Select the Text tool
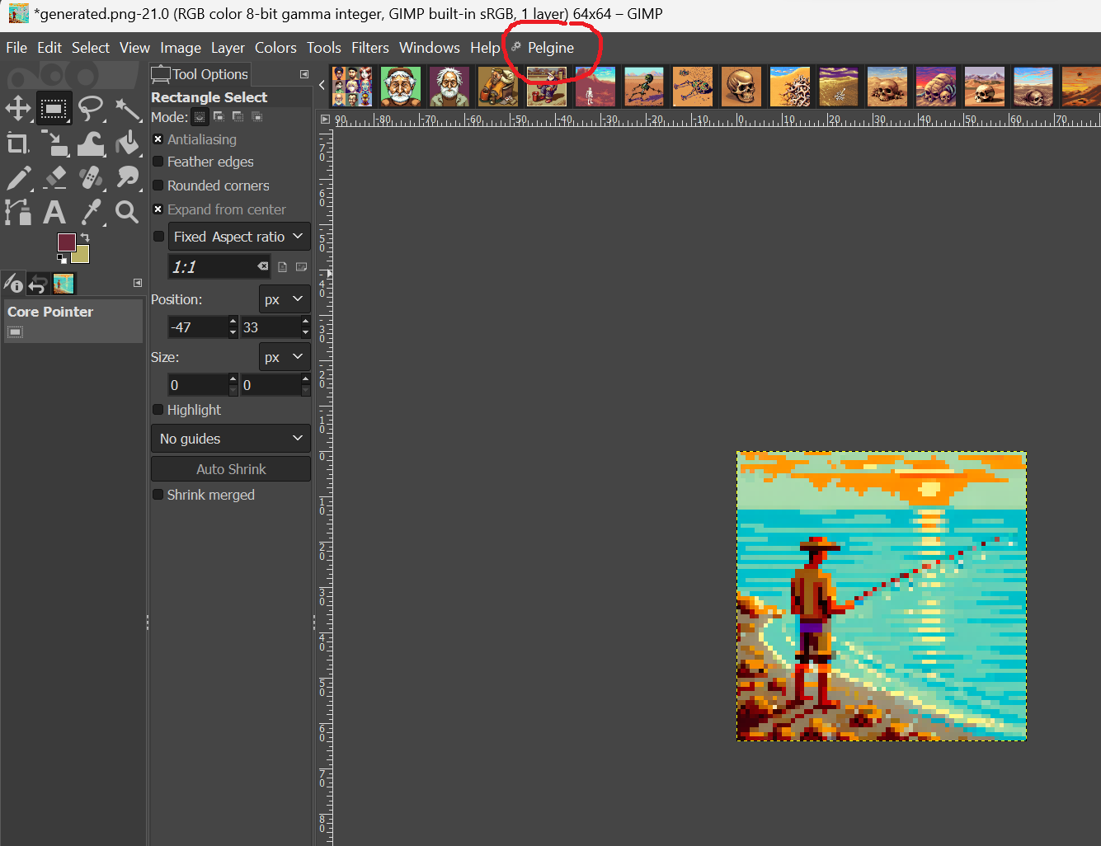1101x846 pixels. (54, 212)
